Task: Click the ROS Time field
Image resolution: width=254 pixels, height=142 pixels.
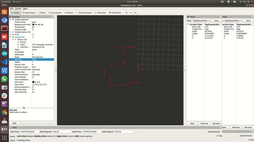Action: [x=29, y=132]
